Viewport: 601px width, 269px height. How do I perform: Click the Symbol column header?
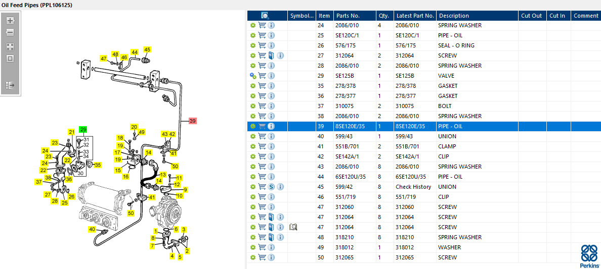pyautogui.click(x=302, y=16)
